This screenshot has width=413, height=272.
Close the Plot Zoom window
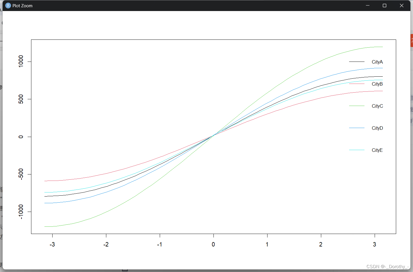(x=402, y=6)
